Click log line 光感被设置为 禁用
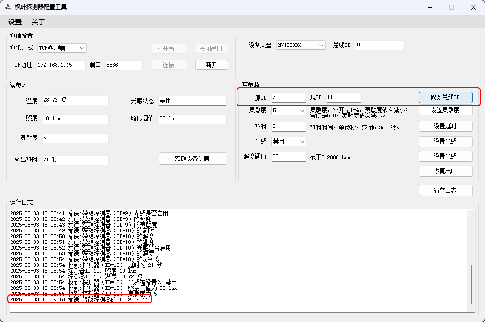Viewport: 485px width, 322px height. (x=93, y=282)
